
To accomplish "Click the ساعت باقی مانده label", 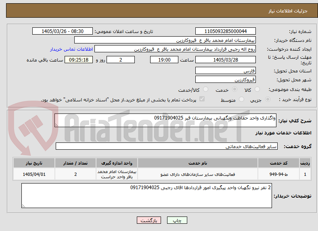I will [x=45, y=60].
